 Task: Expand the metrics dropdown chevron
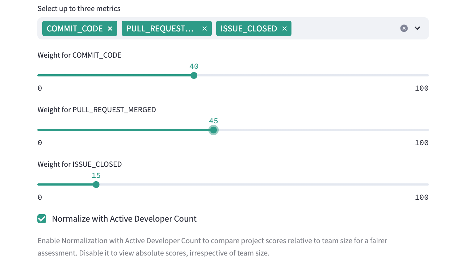coord(417,28)
